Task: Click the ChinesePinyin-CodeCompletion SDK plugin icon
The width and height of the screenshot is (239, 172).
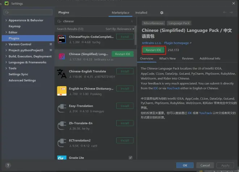Action: 62,39
